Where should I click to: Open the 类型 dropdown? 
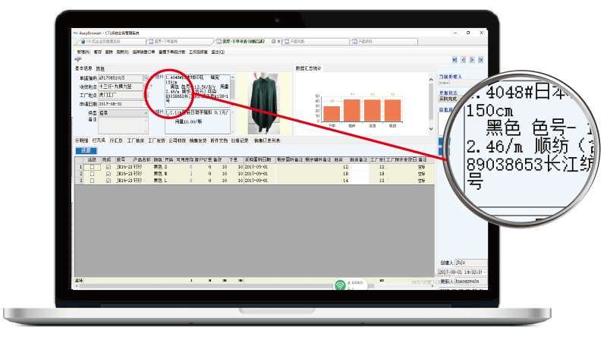146,113
